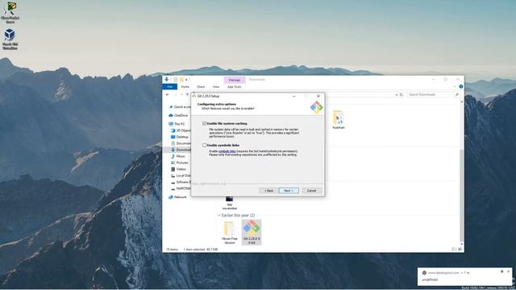
Task: Click the Explorer up-folder arrow
Action: 187,95
